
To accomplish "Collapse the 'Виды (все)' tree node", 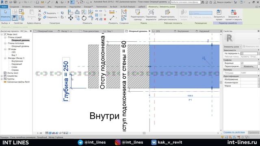I will [x=2, y=34].
